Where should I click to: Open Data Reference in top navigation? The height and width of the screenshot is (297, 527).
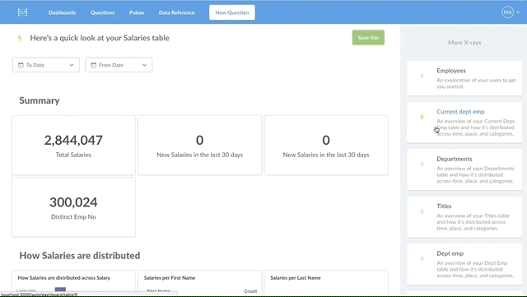(177, 12)
